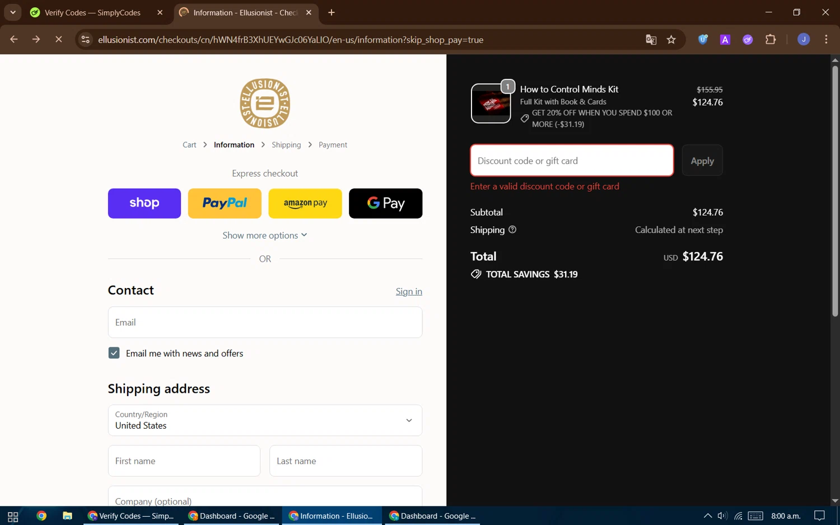Screen dimensions: 840x525
Task: Pay with Amazon Pay button
Action: (305, 203)
